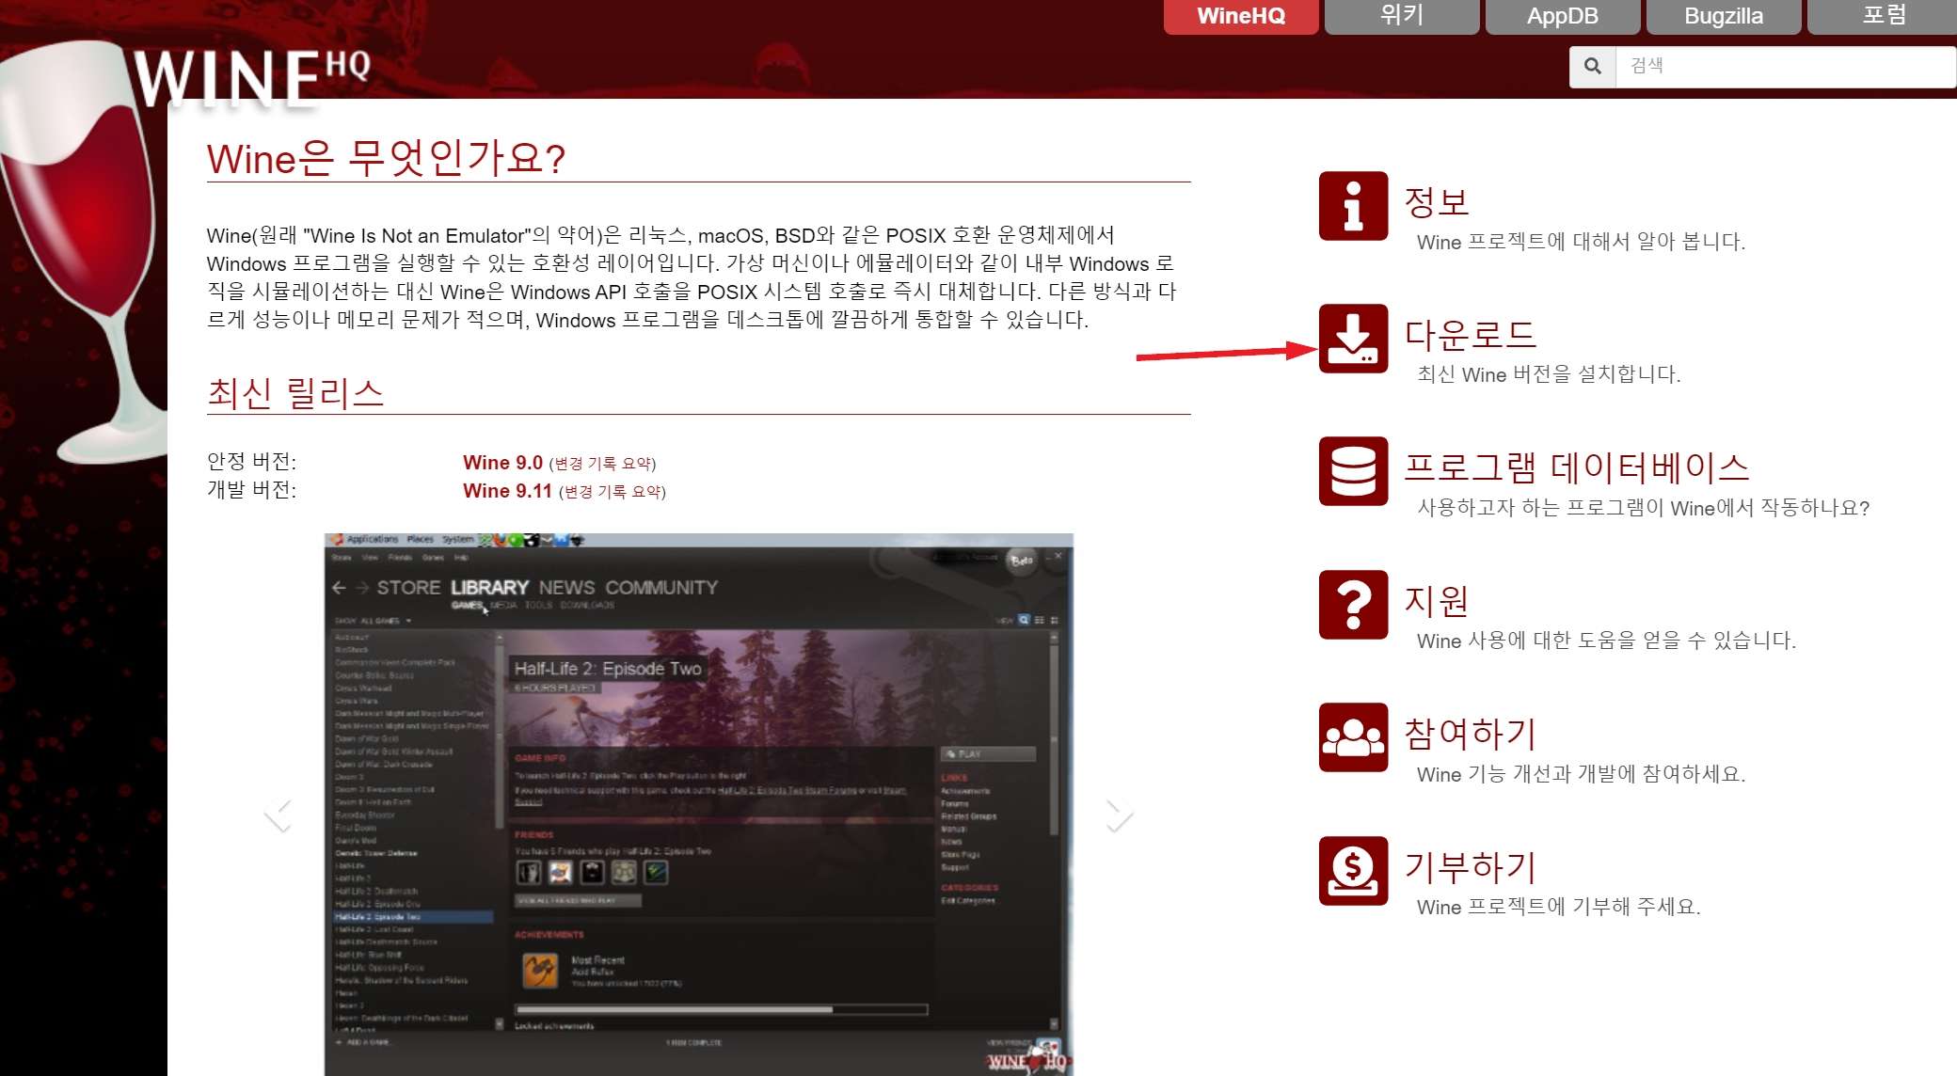Open the 다운로드 heading link
This screenshot has height=1076, width=1957.
click(x=1470, y=335)
